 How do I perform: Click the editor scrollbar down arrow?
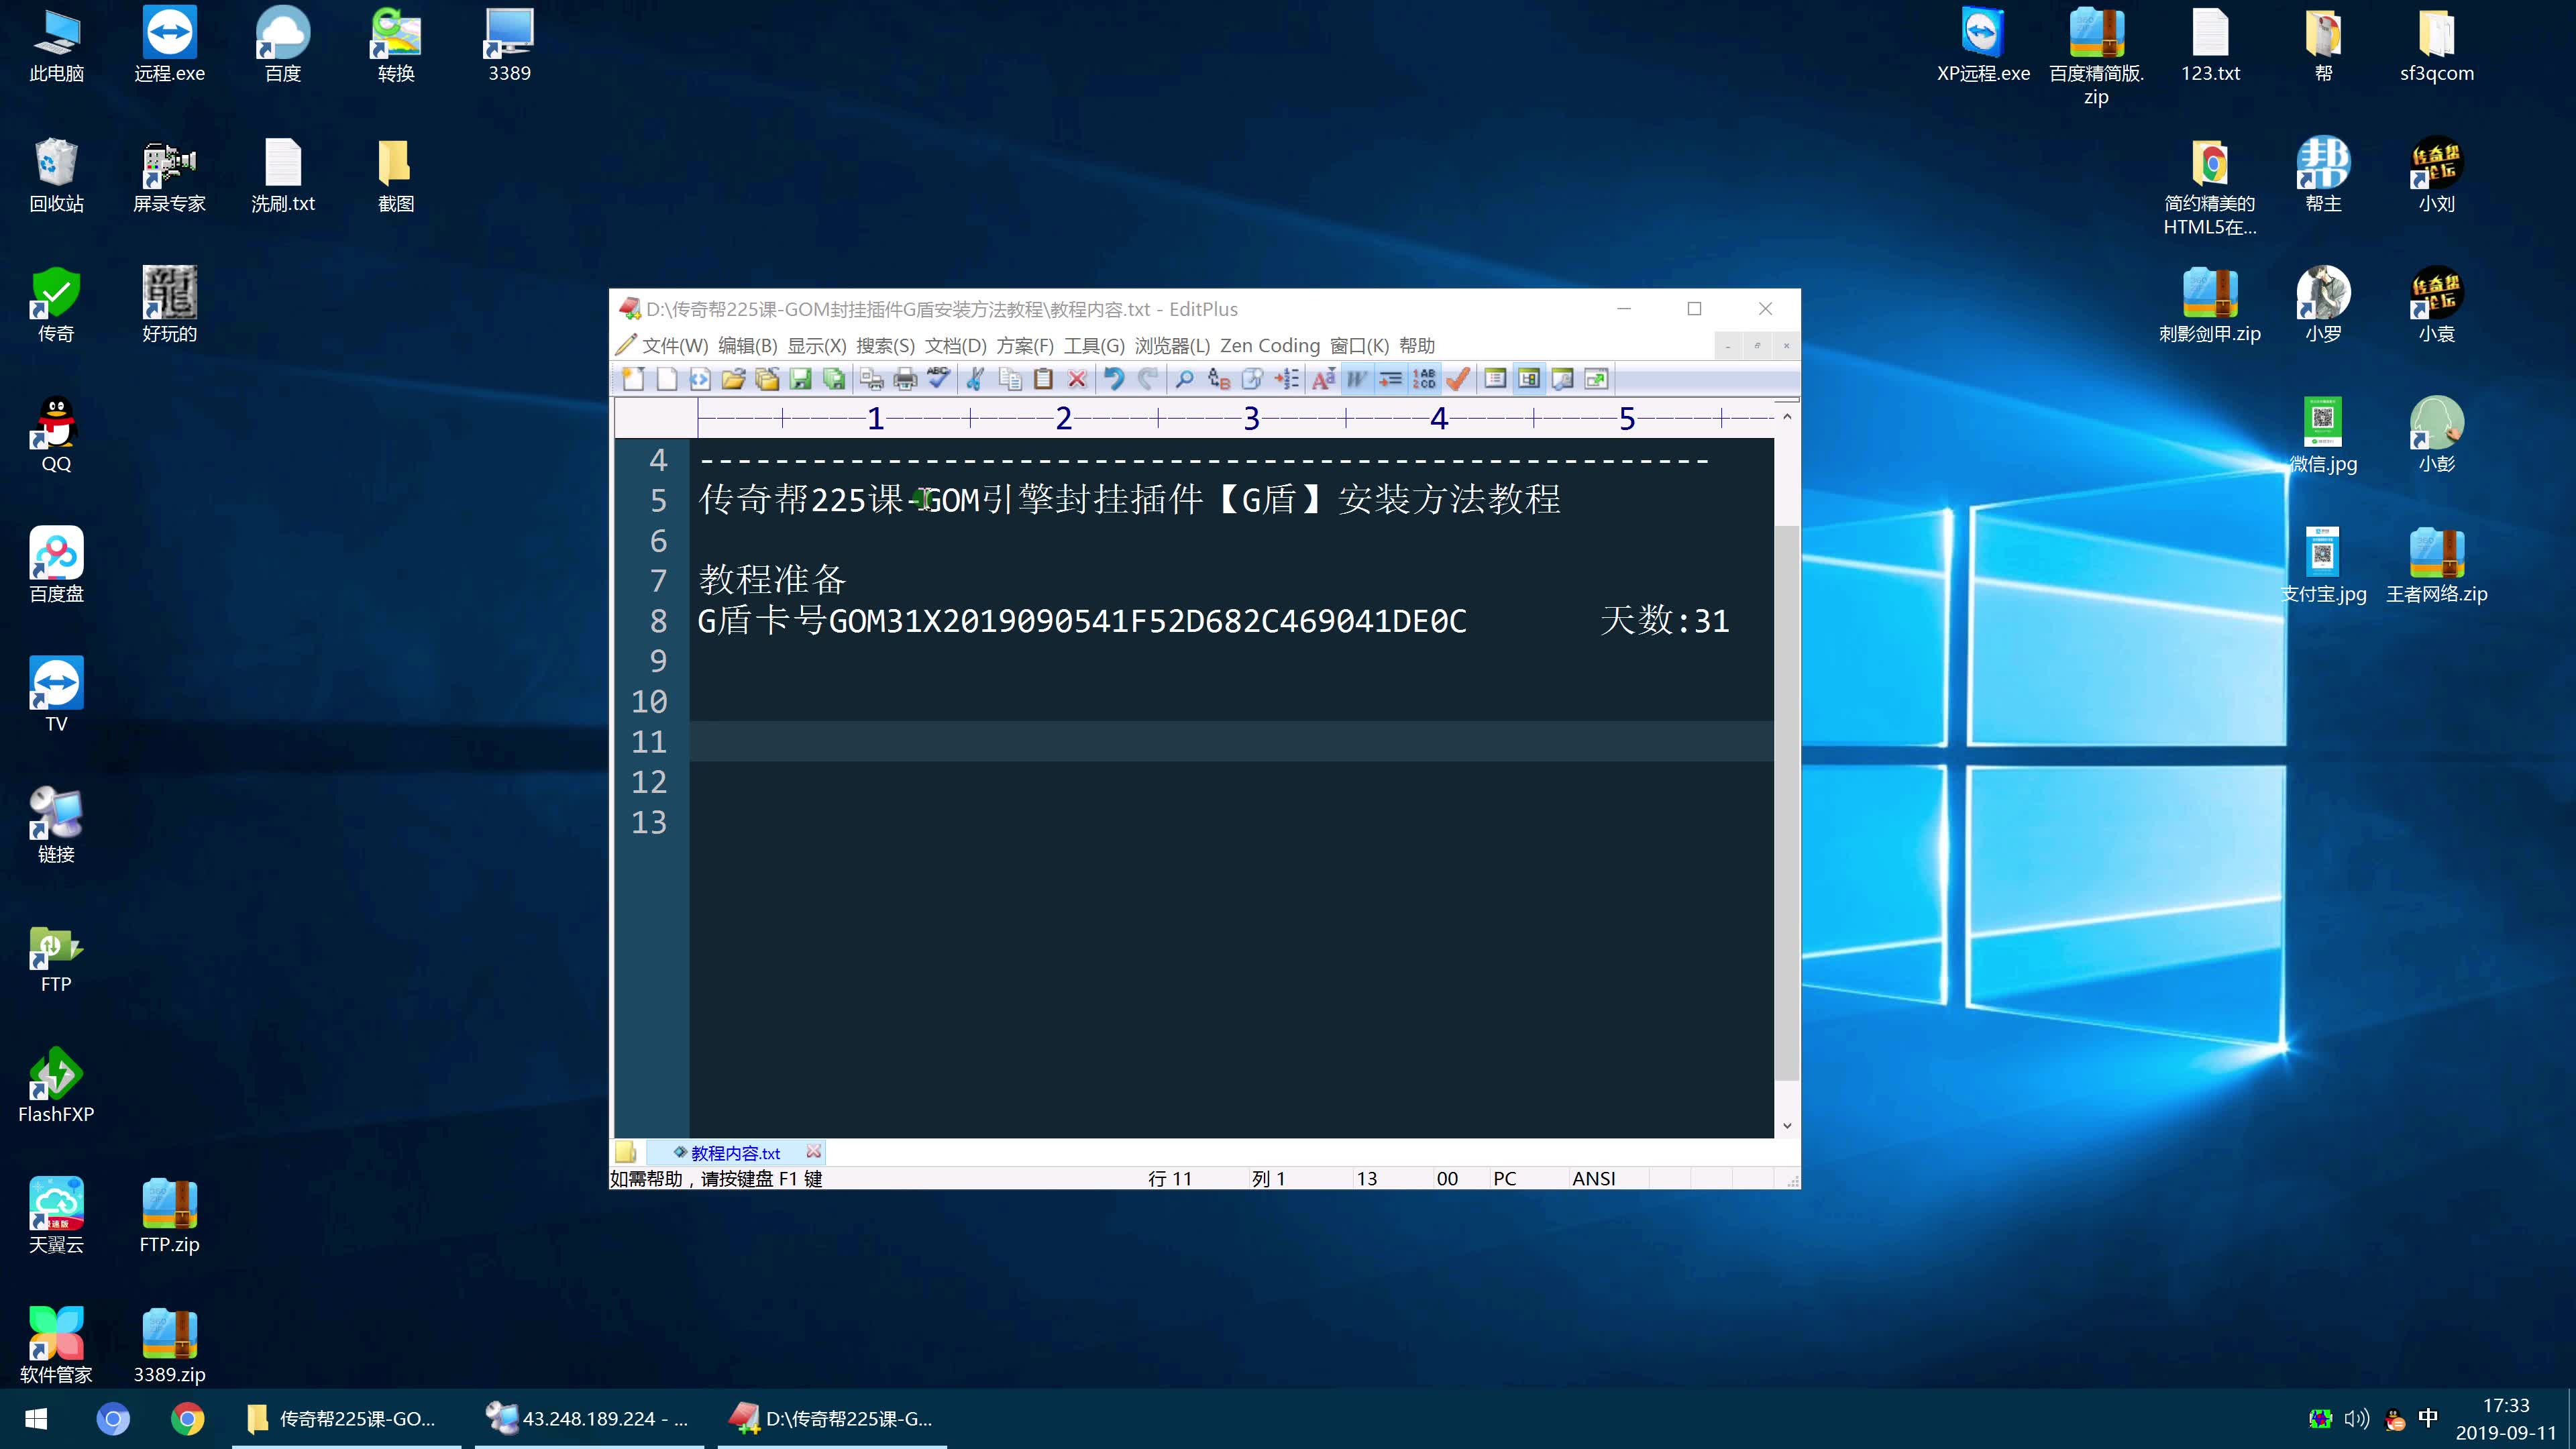pyautogui.click(x=1787, y=1126)
